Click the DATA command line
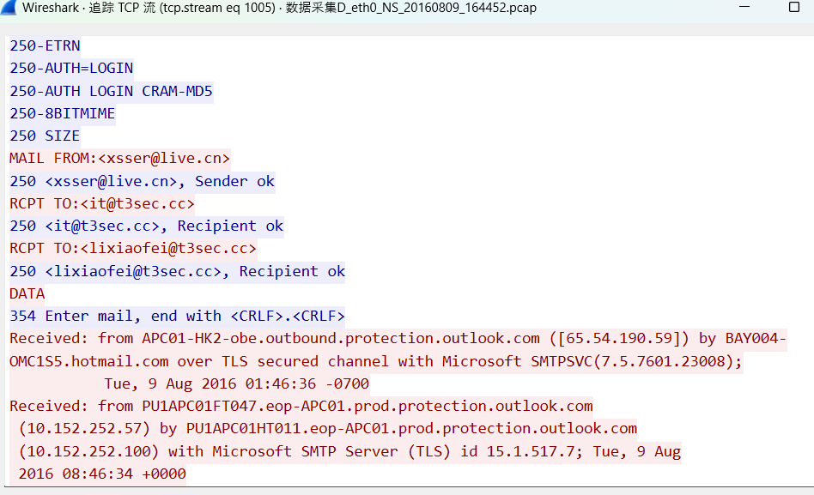This screenshot has height=495, width=814. [x=27, y=293]
